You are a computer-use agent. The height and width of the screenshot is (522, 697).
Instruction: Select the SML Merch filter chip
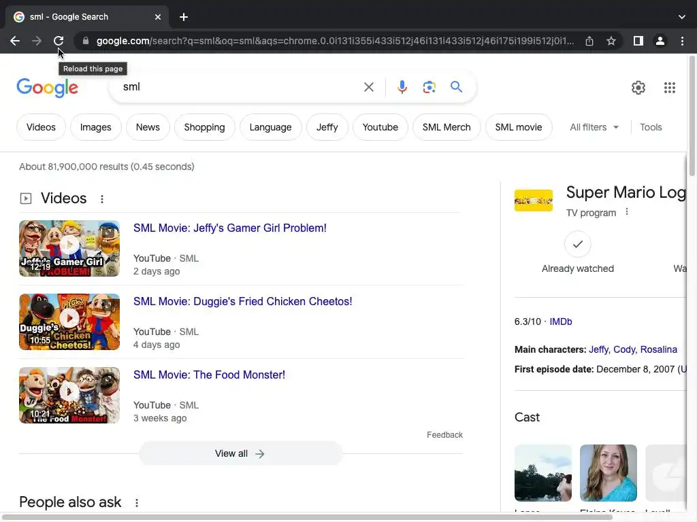[x=447, y=127]
